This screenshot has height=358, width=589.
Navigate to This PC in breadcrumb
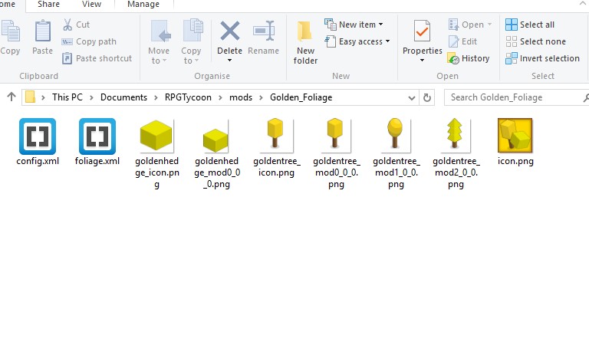pyautogui.click(x=67, y=97)
